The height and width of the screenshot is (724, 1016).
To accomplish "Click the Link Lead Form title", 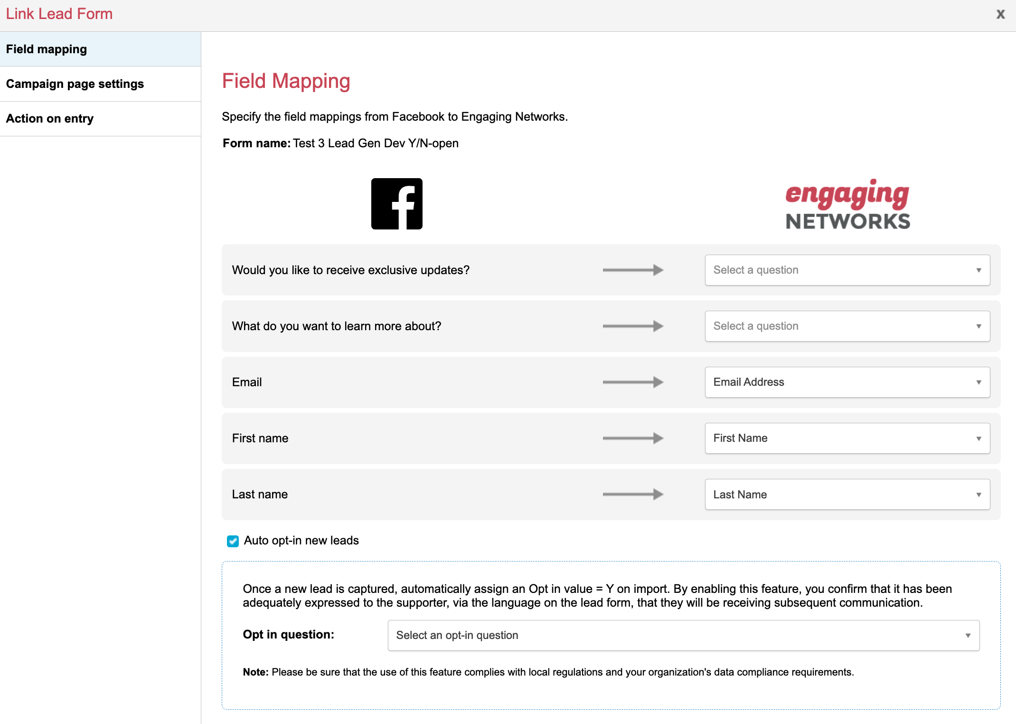I will [x=59, y=14].
